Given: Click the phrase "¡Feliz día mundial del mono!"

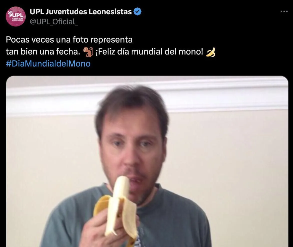Looking at the screenshot, I should coord(149,51).
